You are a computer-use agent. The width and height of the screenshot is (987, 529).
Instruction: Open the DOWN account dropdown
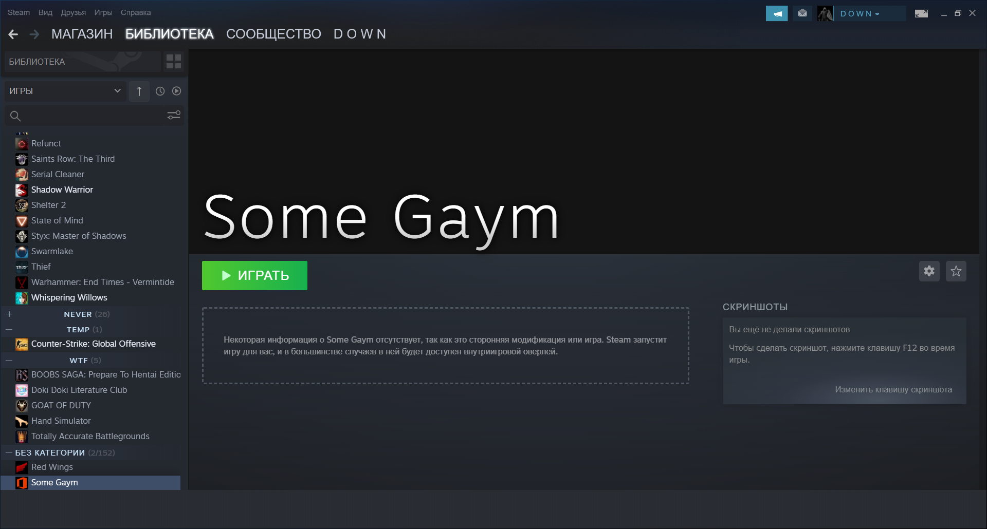pyautogui.click(x=860, y=14)
